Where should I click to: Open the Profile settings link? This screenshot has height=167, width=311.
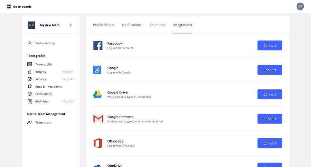pyautogui.click(x=45, y=43)
